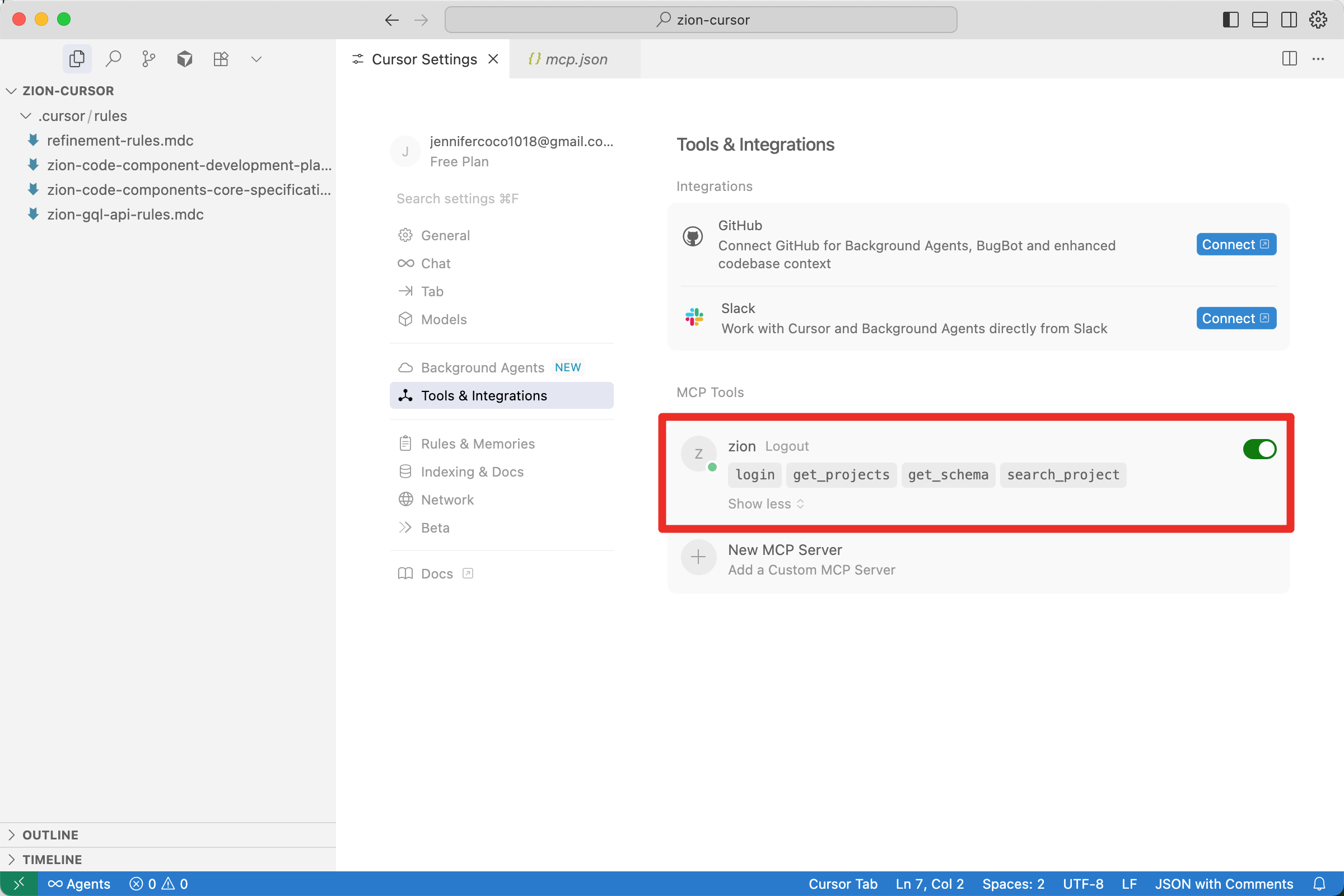
Task: Click the login tool chip
Action: tap(755, 475)
